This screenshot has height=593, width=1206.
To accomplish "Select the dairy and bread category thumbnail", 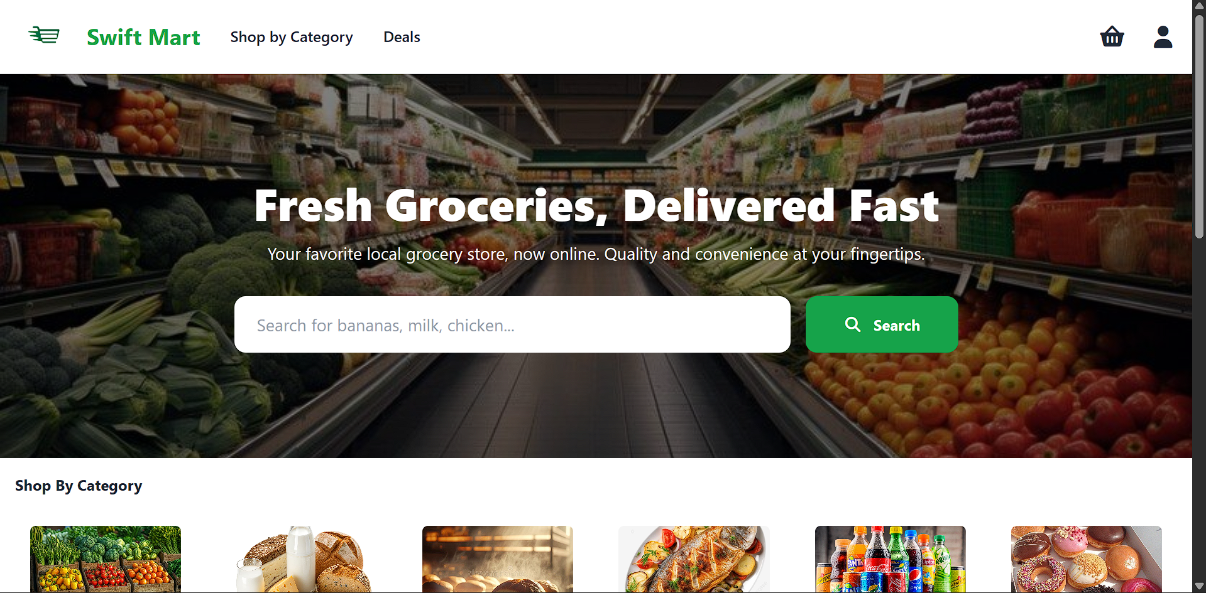I will click(302, 559).
